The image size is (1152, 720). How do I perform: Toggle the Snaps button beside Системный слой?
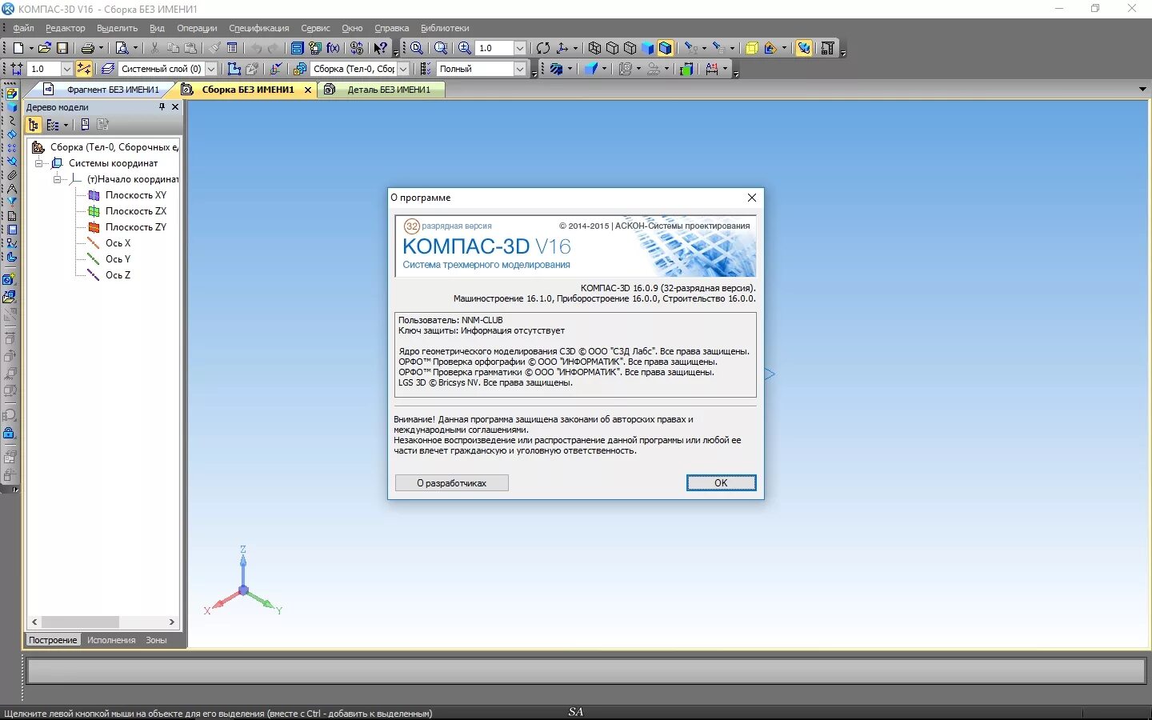click(84, 69)
